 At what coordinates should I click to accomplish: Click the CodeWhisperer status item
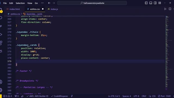click(x=60, y=96)
